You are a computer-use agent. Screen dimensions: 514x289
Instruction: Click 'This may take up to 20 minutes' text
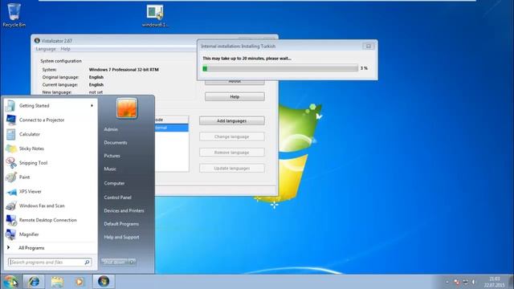click(247, 59)
